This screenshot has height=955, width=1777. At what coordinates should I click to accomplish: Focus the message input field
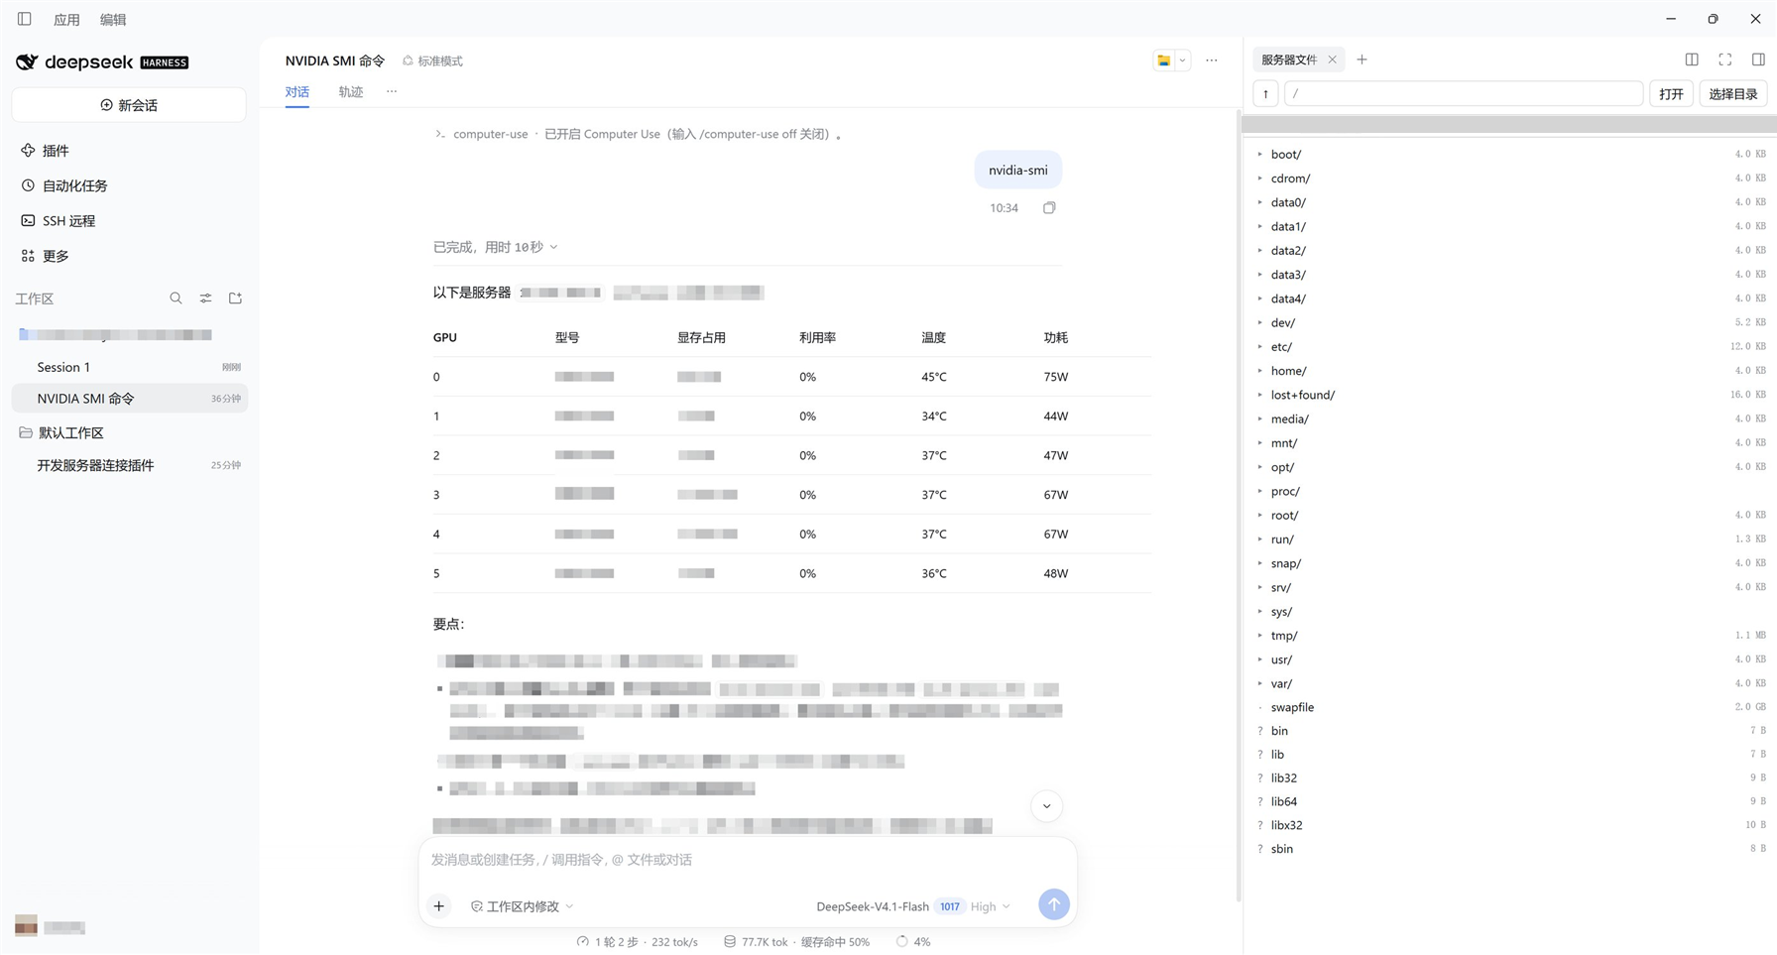(748, 860)
